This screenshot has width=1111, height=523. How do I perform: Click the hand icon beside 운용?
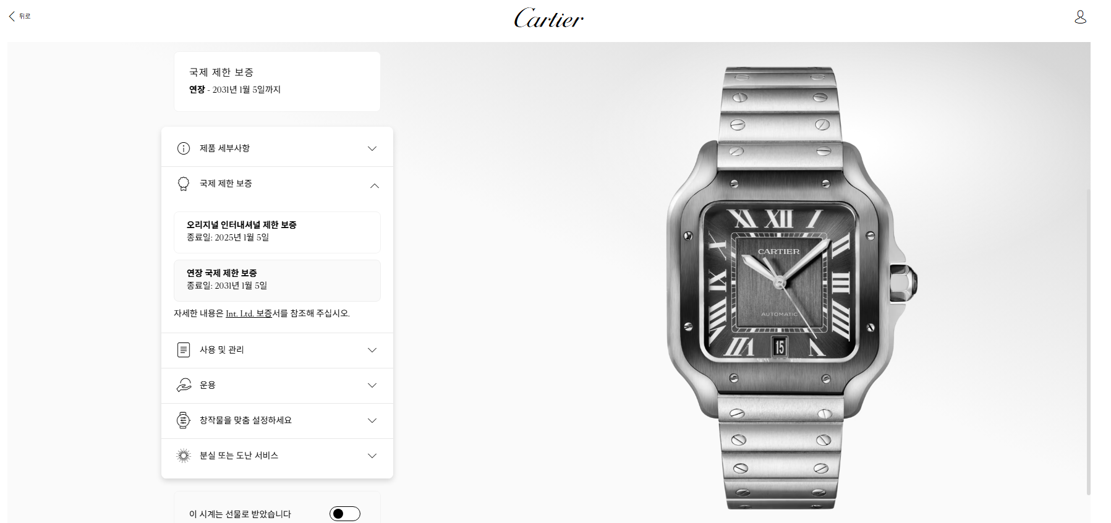184,385
